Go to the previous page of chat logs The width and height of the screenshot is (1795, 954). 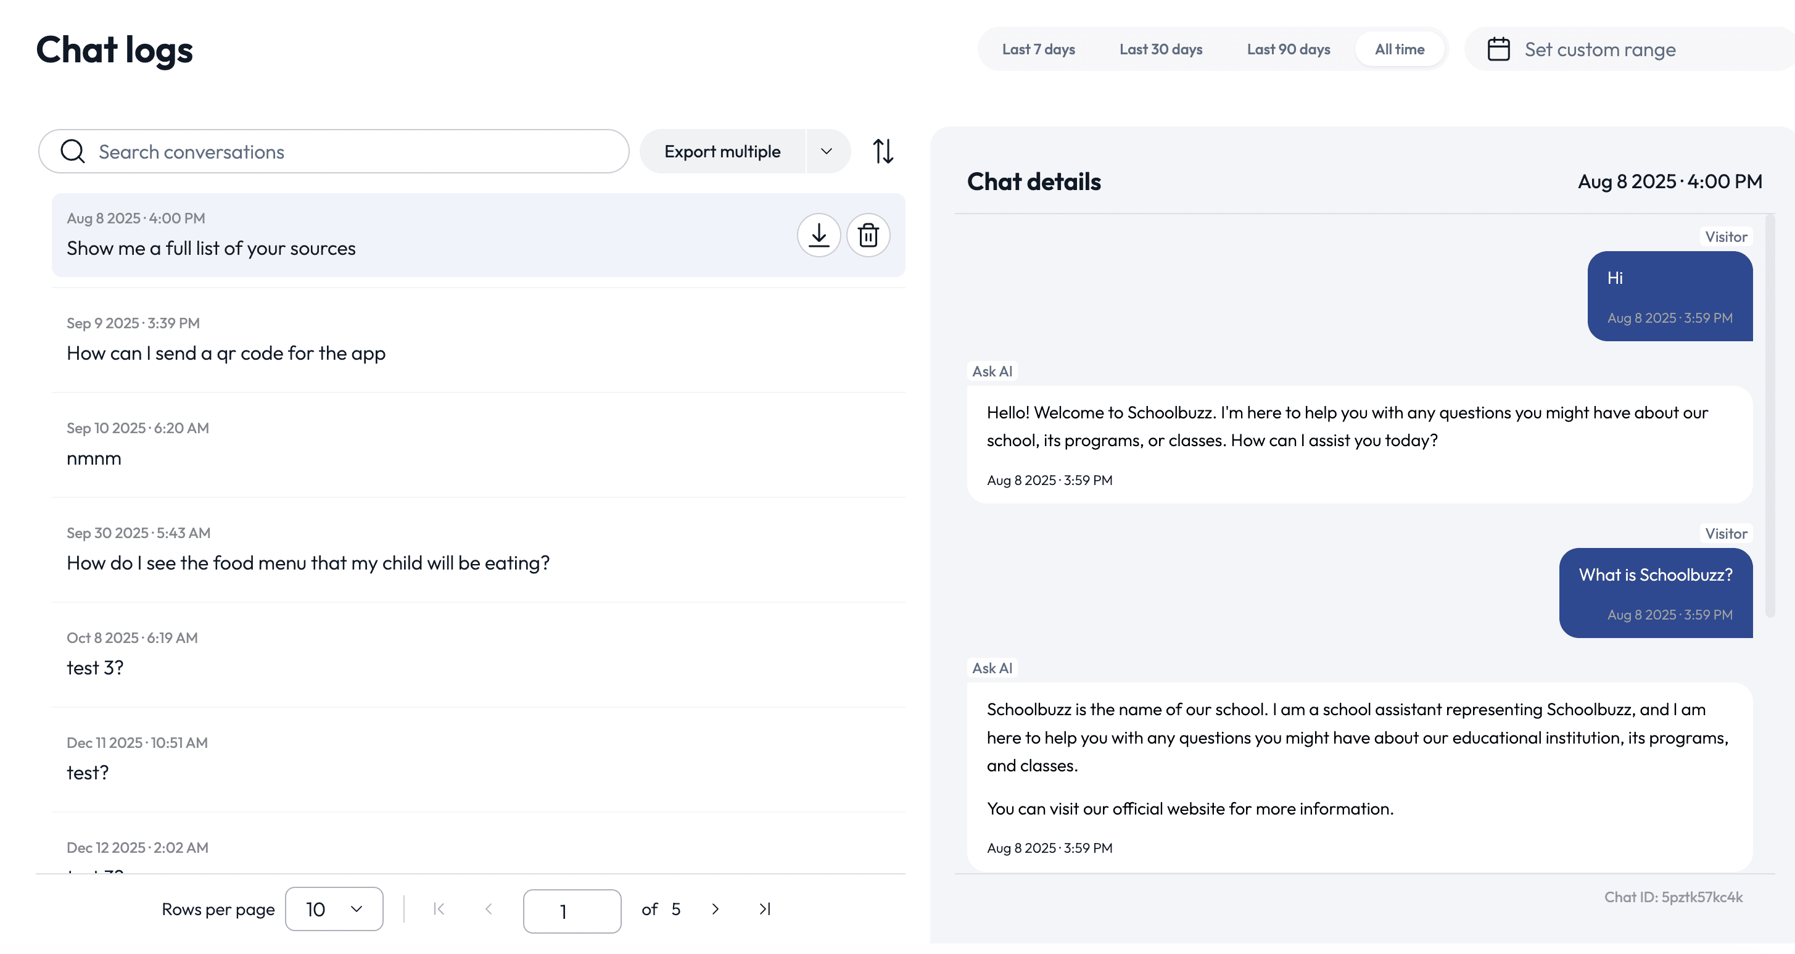tap(489, 909)
